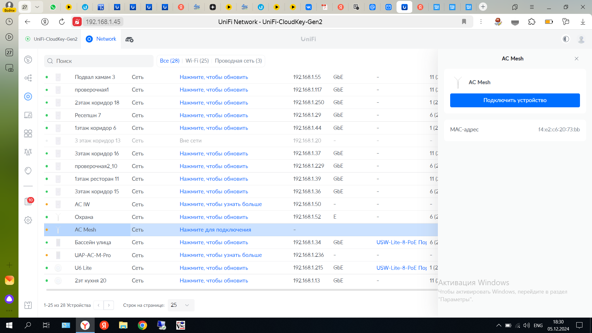Open File Explorer from taskbar
Screen dimensions: 592x333
pyautogui.click(x=123, y=325)
